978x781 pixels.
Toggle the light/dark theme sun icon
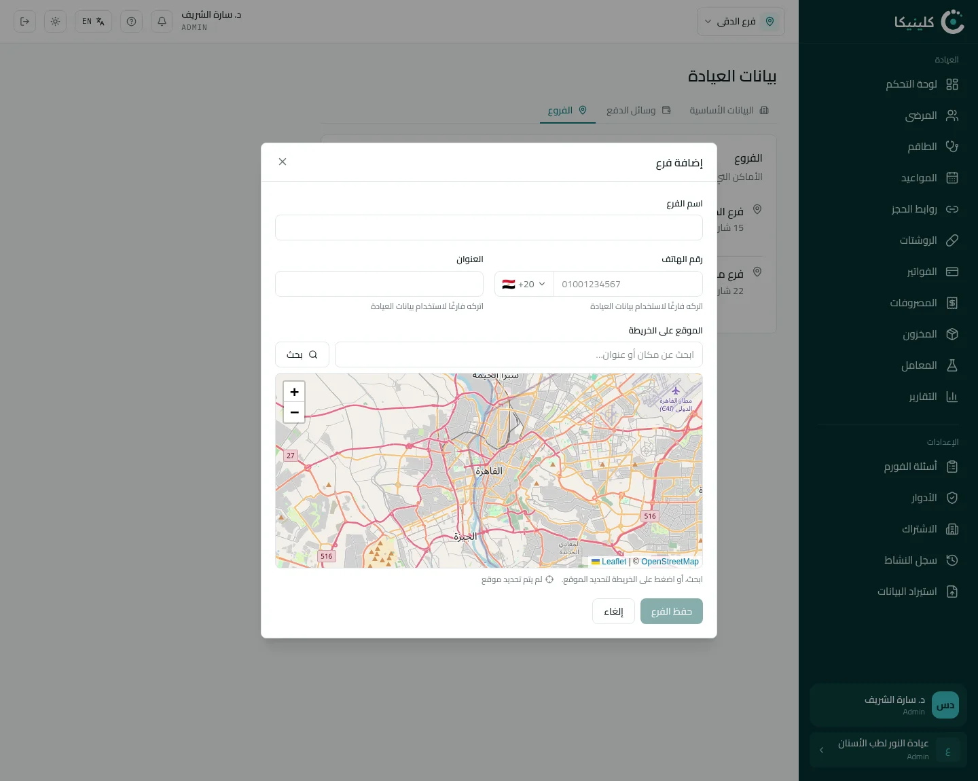click(x=55, y=22)
